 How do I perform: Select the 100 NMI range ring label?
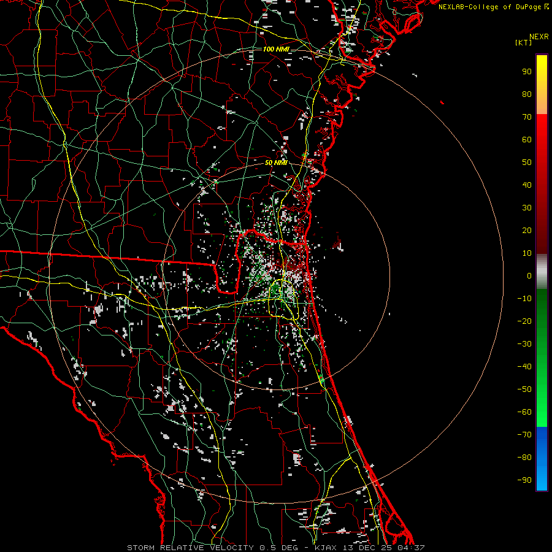(276, 49)
